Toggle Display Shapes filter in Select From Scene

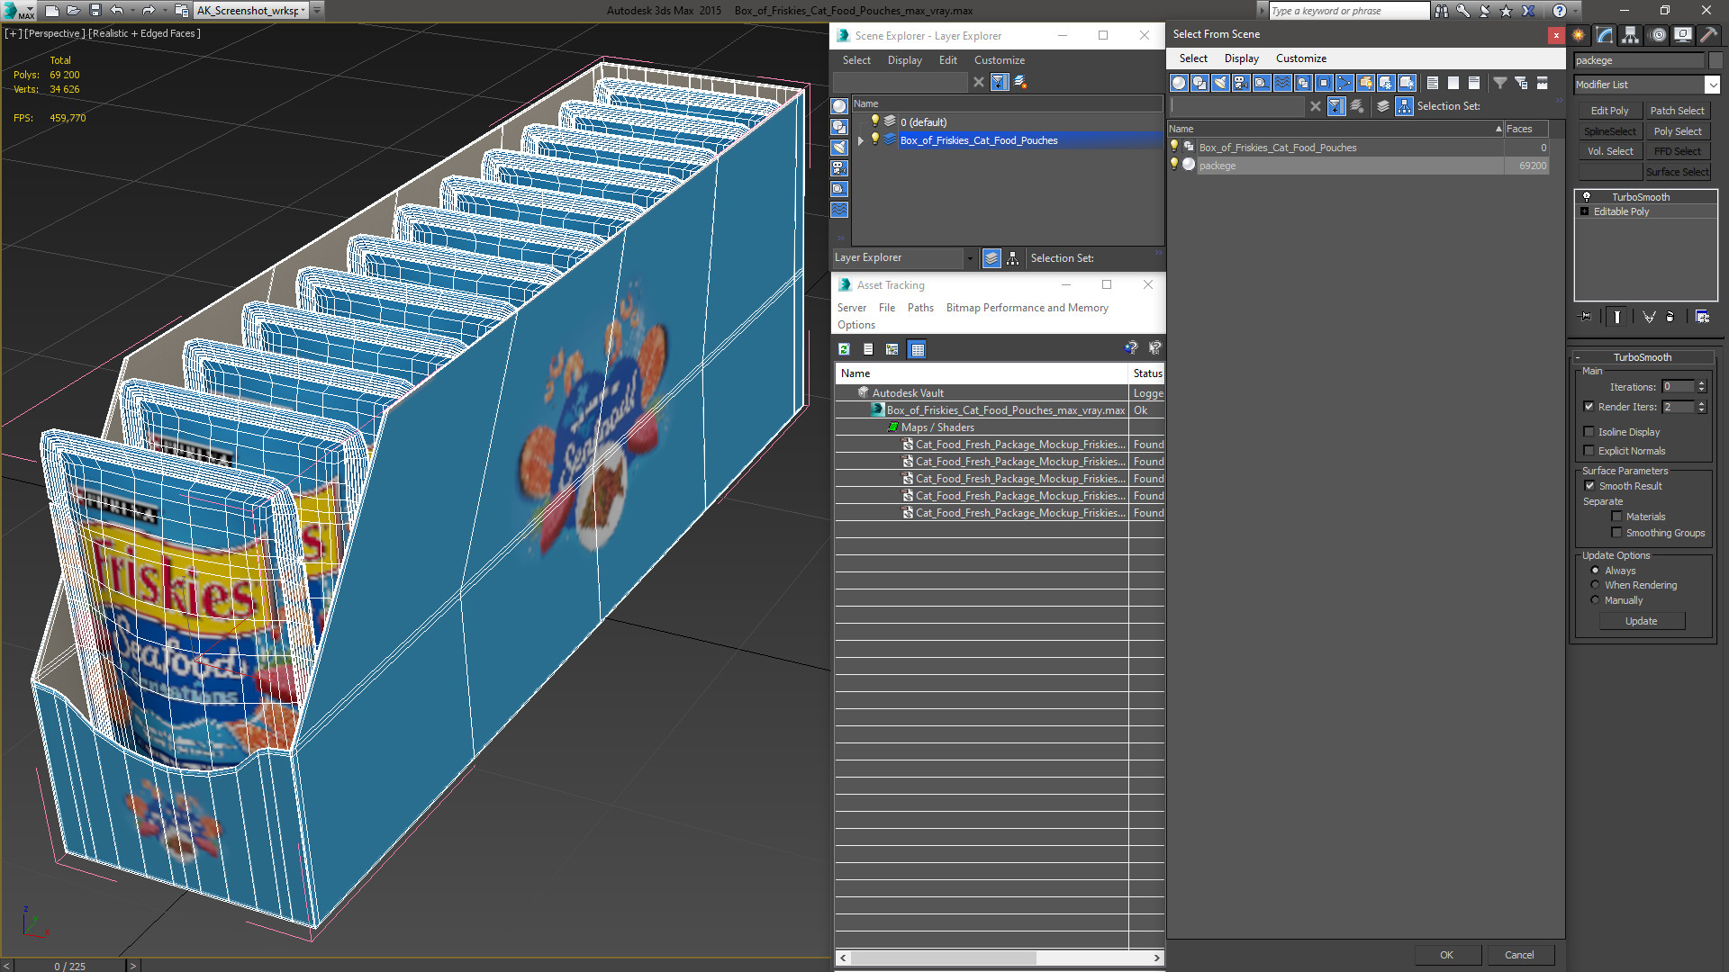[1199, 83]
